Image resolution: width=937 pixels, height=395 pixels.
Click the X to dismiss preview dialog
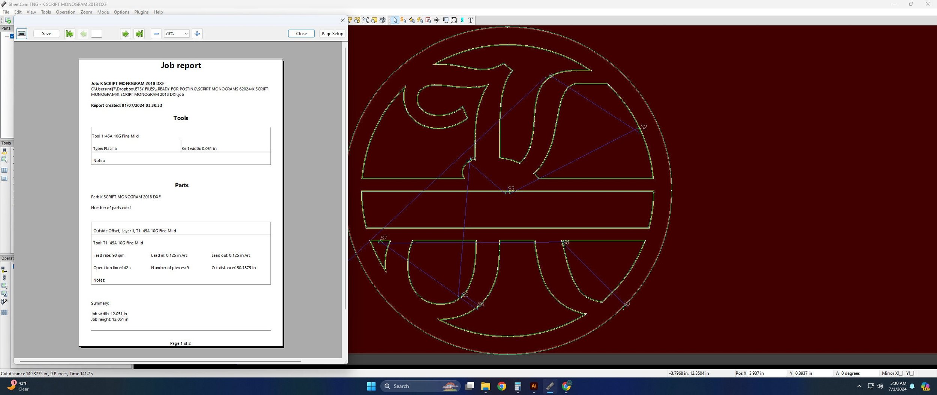(x=342, y=20)
